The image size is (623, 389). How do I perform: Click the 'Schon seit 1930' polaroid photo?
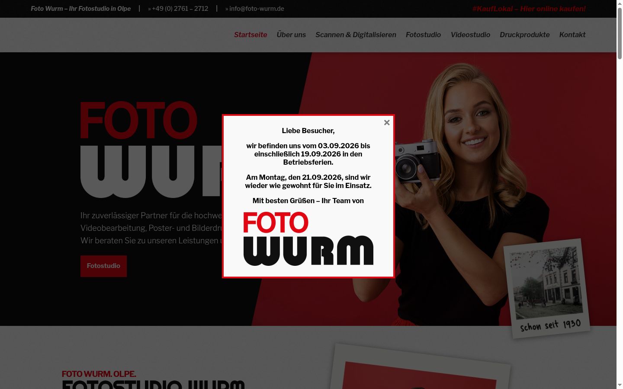547,288
